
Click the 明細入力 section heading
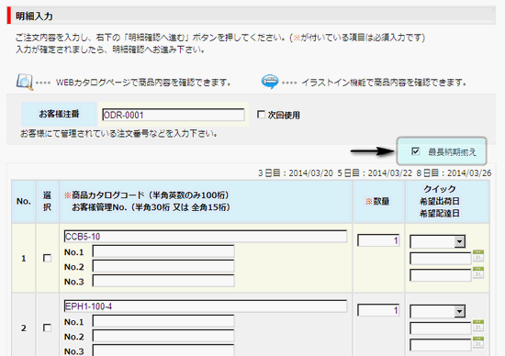coord(34,17)
